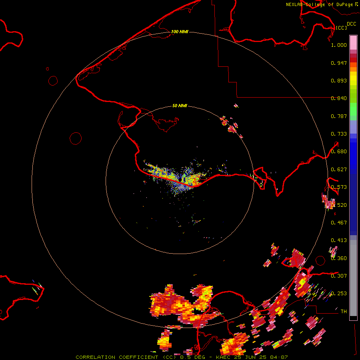Select the 0.893 scale value
360x360 pixels.
coord(339,80)
